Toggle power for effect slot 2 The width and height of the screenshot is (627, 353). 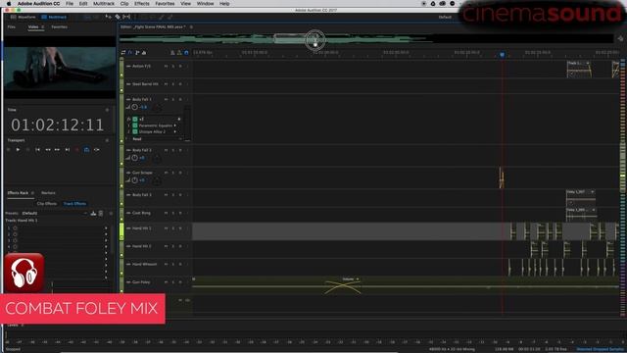click(16, 234)
